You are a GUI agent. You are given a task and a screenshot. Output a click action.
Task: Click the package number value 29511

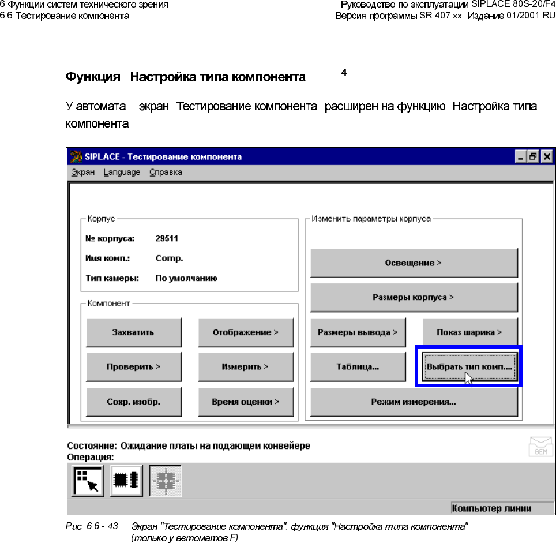click(167, 238)
